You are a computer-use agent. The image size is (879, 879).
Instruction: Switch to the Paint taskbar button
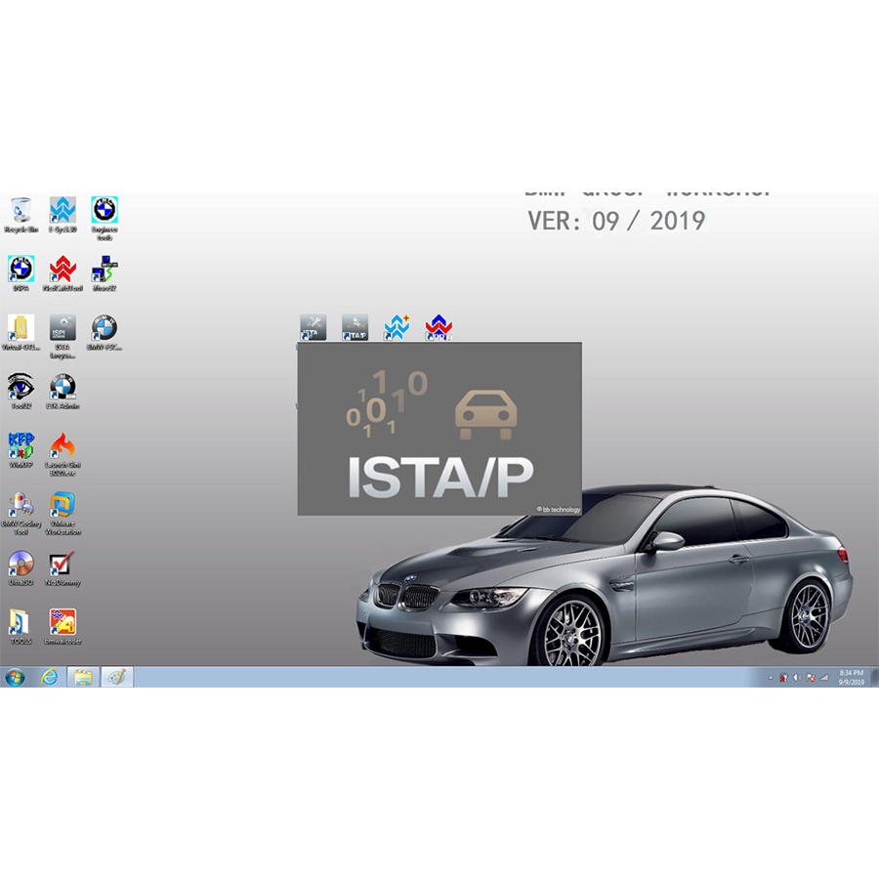pyautogui.click(x=117, y=677)
